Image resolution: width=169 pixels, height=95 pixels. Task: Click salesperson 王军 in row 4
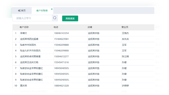click(124, 51)
